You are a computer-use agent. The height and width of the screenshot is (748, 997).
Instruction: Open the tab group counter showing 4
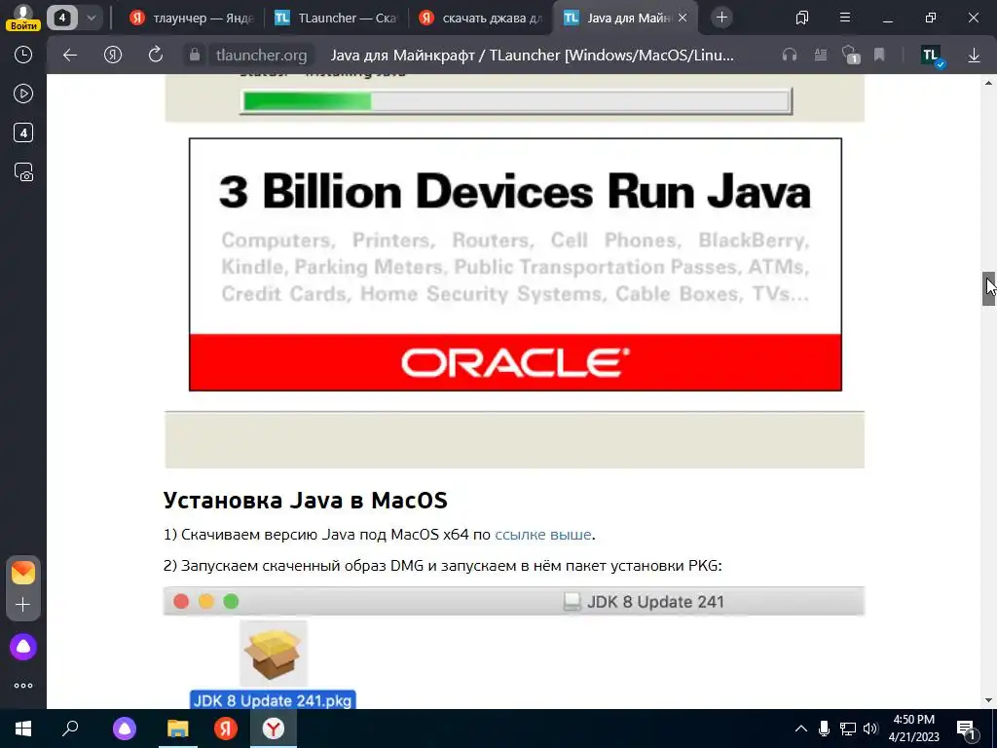pos(62,18)
